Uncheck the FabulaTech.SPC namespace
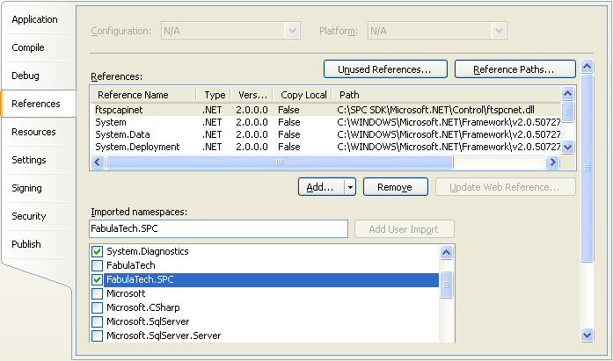 pos(97,279)
